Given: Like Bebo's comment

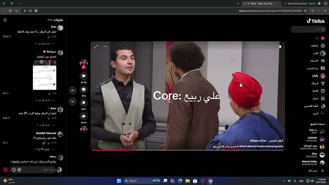Looking at the screenshot, I should click(9, 118).
